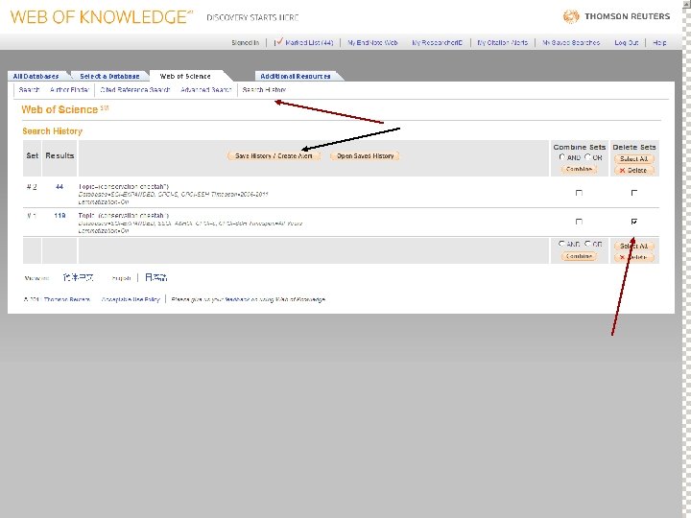This screenshot has height=518, width=691.
Task: Click the top Delete button
Action: point(634,170)
